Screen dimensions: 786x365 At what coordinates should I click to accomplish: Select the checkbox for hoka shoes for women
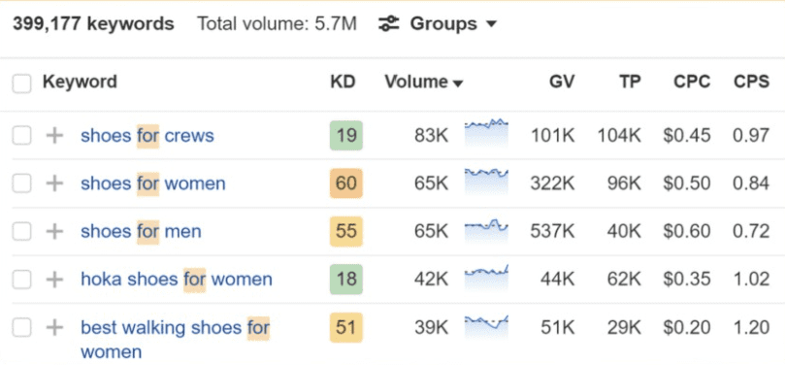pos(21,280)
